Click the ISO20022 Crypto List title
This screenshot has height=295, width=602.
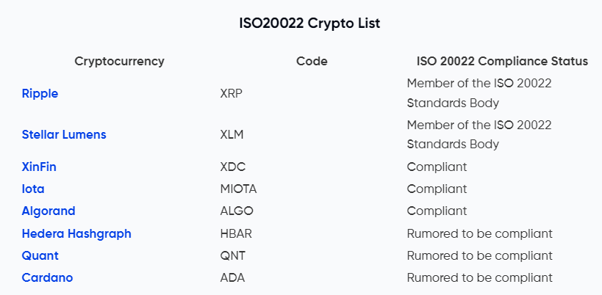point(309,23)
